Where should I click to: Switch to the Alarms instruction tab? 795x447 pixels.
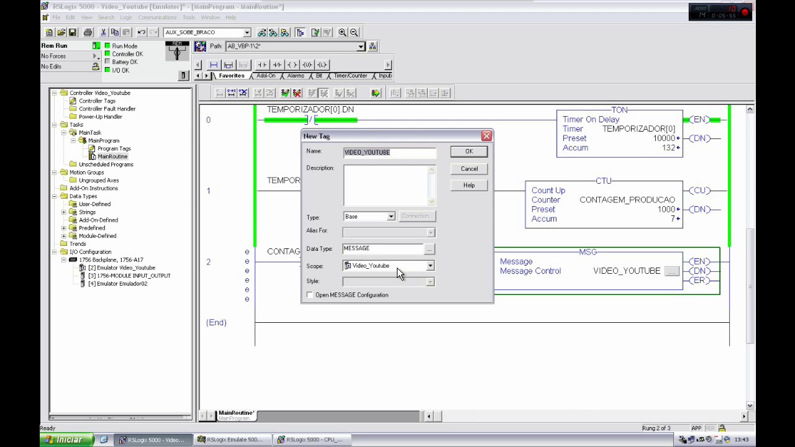[x=296, y=76]
